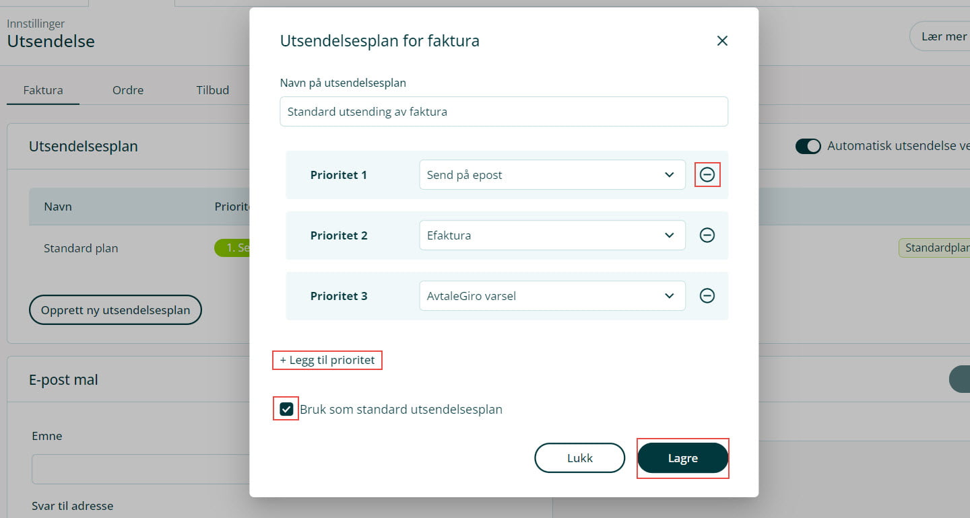Remove Prioritet 2 with the minus icon
This screenshot has width=970, height=518.
coord(707,235)
